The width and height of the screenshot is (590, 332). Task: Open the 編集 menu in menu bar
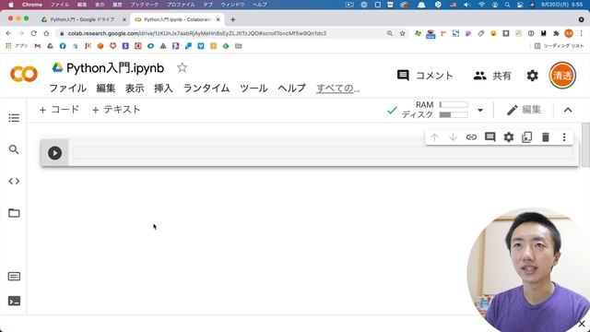pos(106,89)
